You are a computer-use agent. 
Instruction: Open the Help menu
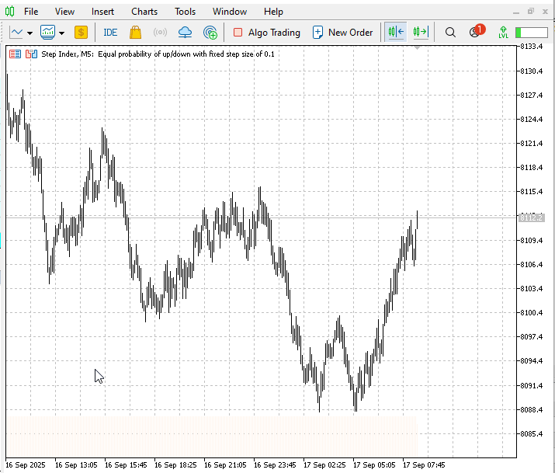tap(273, 12)
